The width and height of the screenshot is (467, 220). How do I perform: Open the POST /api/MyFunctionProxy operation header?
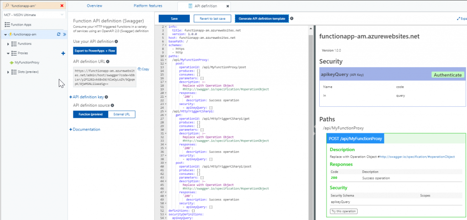point(356,139)
